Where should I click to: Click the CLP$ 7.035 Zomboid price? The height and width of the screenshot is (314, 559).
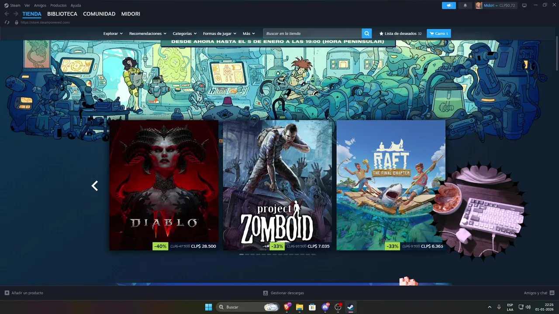point(318,246)
